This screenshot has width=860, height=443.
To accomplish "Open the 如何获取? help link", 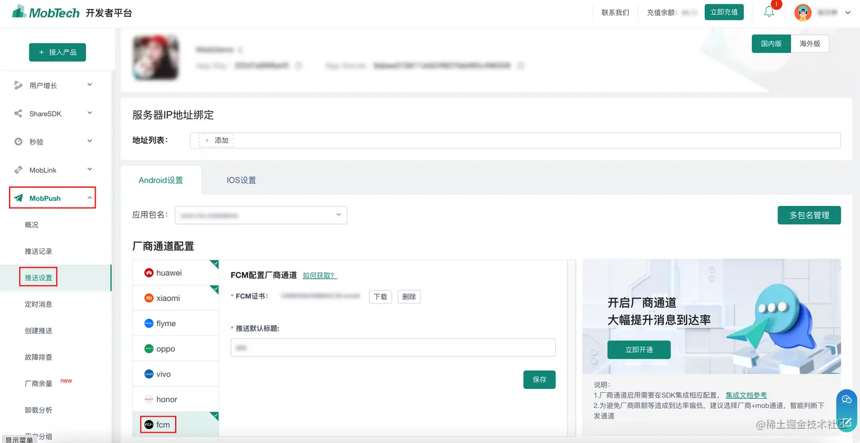I will click(x=320, y=274).
